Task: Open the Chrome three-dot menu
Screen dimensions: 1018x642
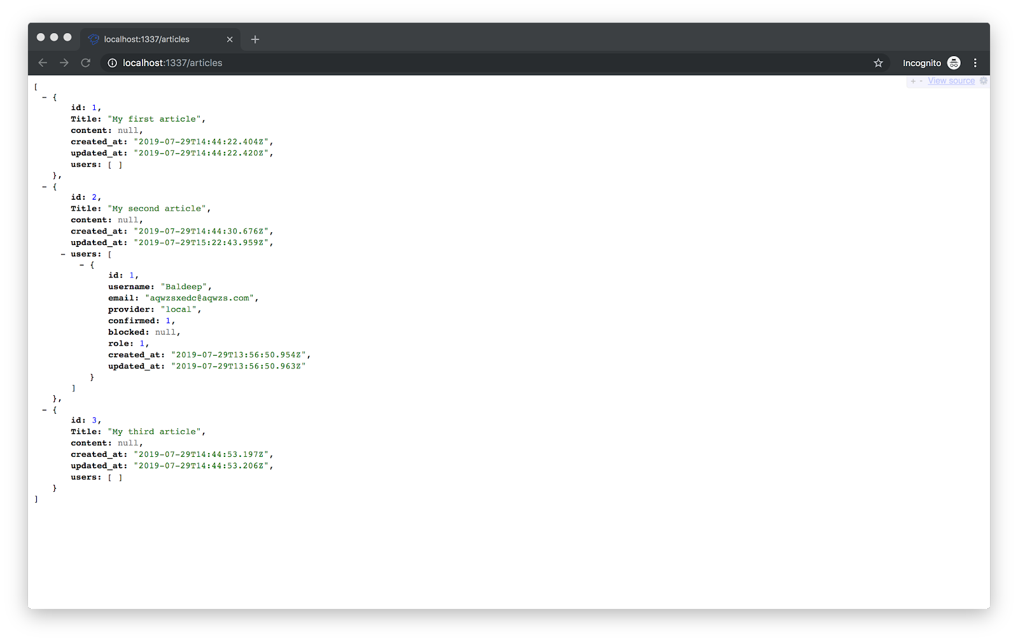Action: (975, 62)
